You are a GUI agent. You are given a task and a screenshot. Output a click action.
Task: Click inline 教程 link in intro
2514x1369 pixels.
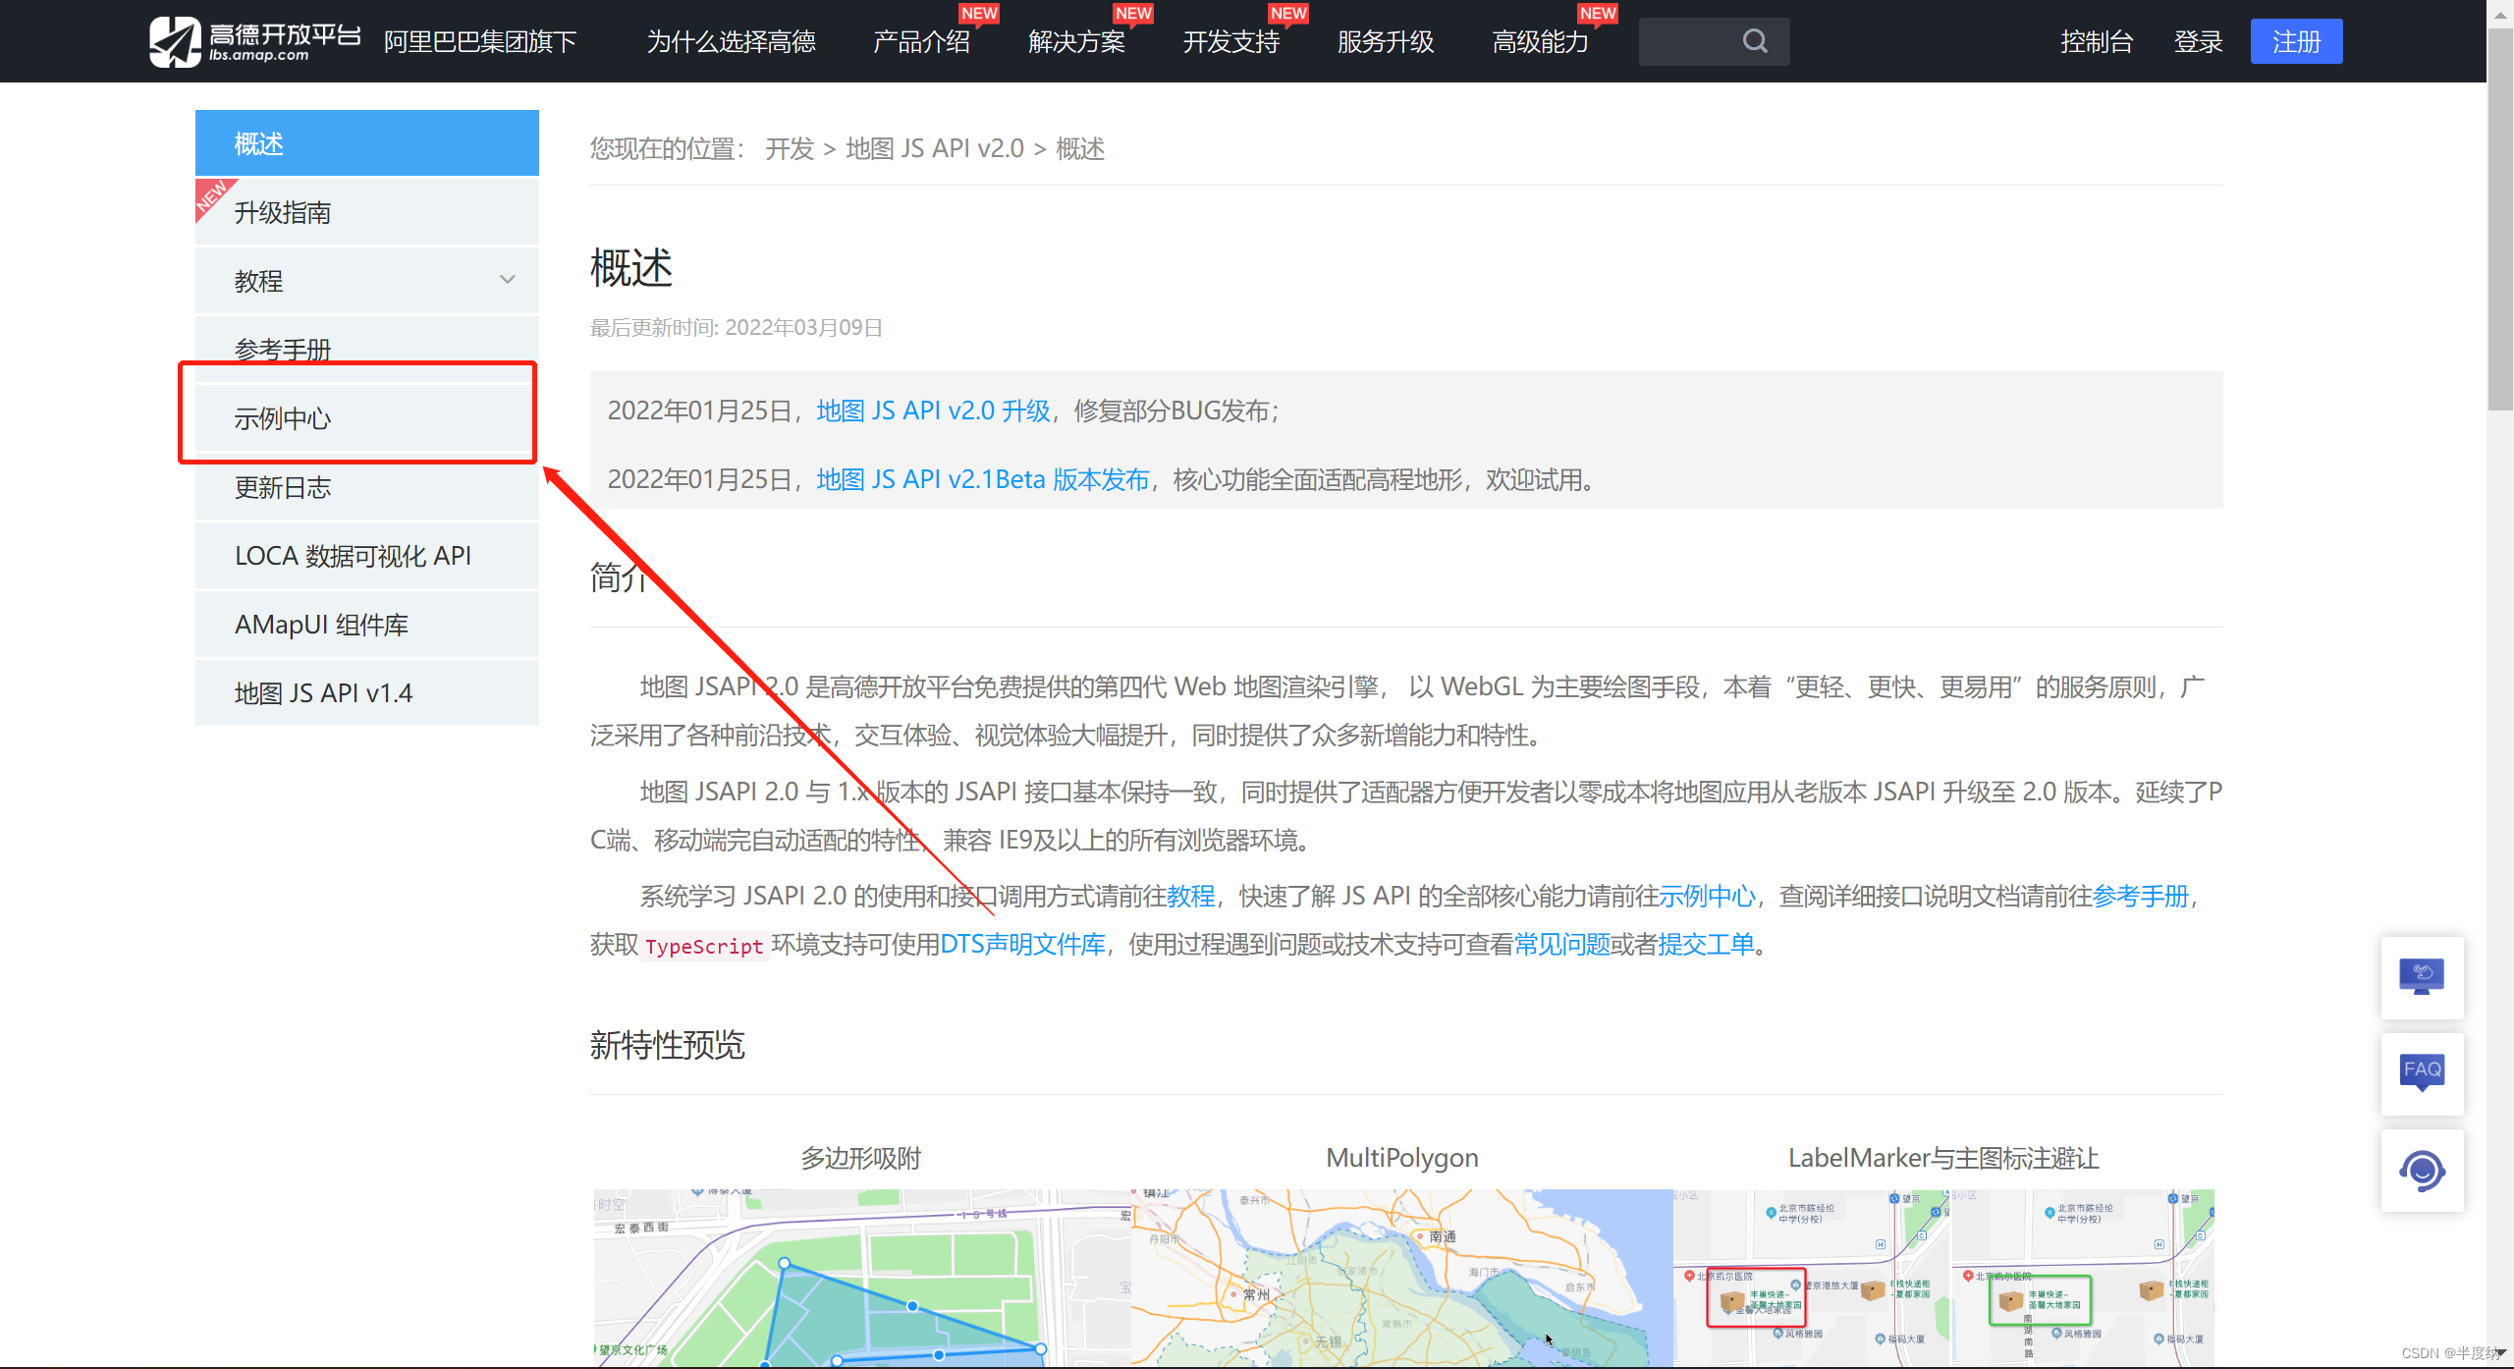click(x=1190, y=896)
